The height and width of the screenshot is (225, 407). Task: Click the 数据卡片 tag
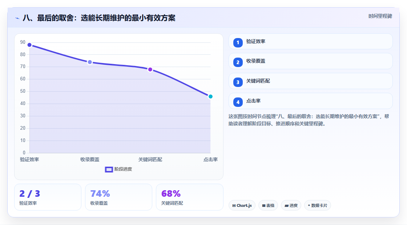(x=318, y=205)
